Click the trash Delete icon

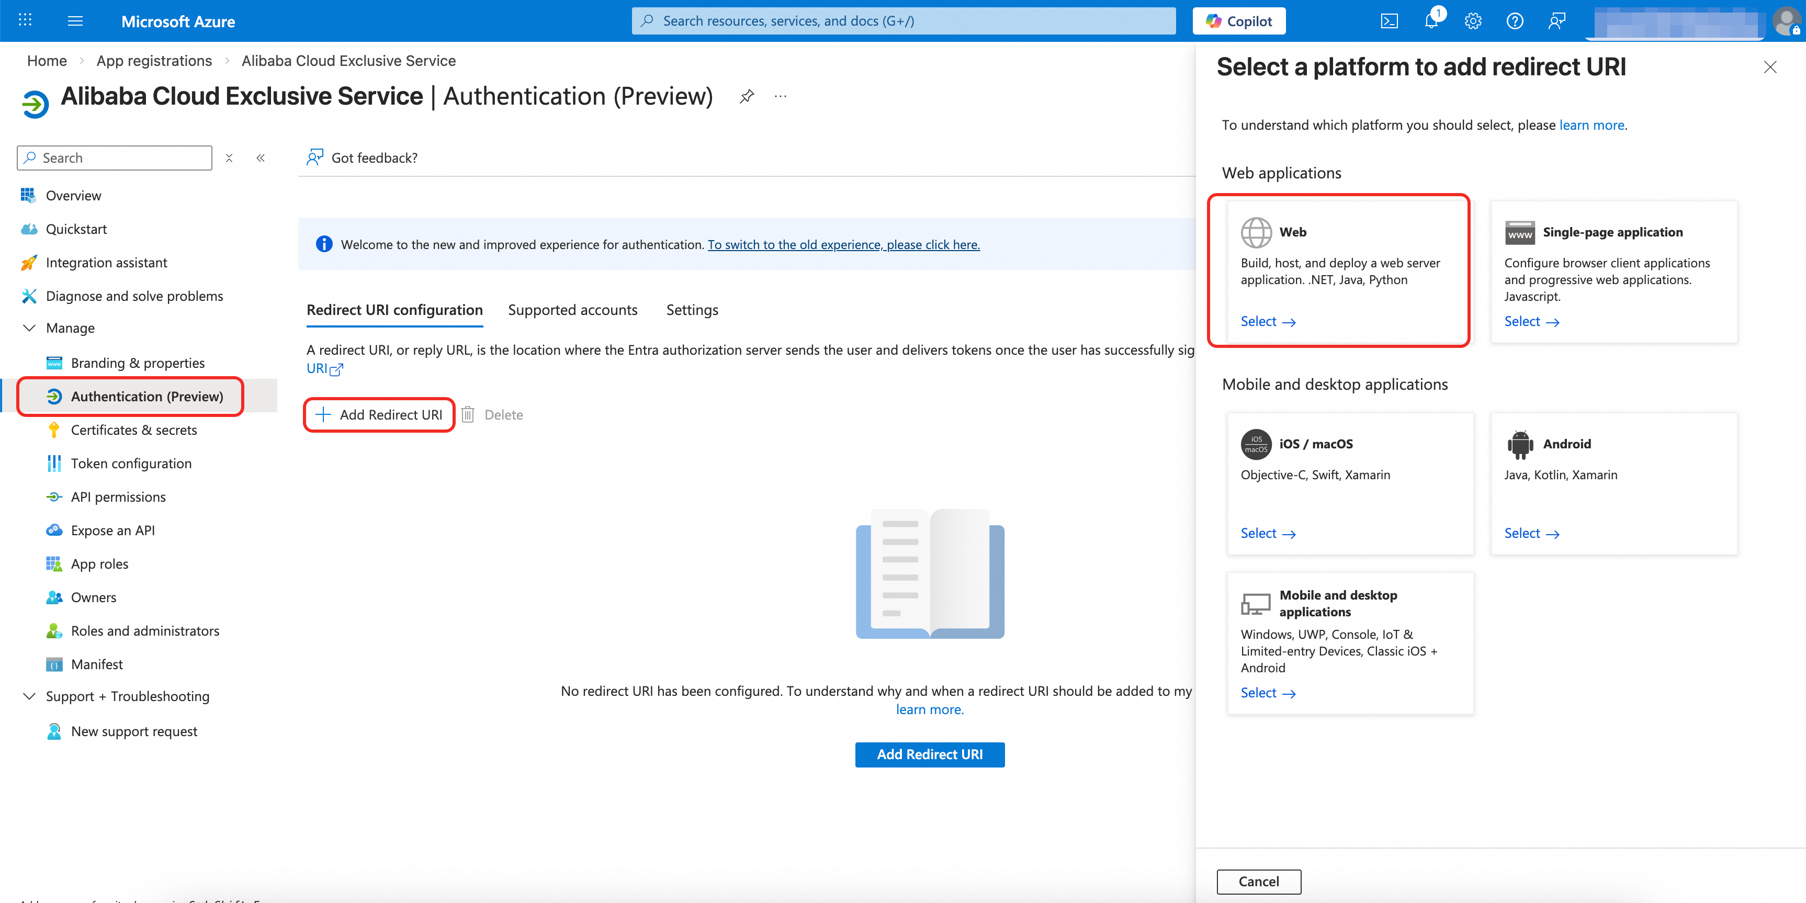pyautogui.click(x=468, y=414)
